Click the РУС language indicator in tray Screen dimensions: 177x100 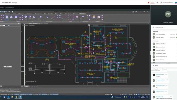click(x=139, y=97)
